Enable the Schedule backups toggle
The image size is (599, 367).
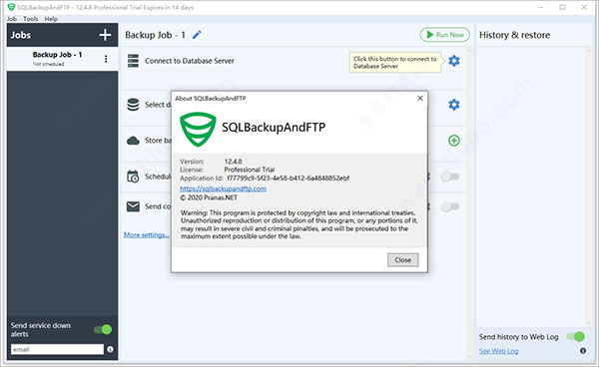click(450, 177)
